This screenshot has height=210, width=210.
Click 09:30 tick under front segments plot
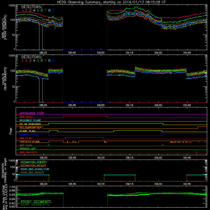[158, 53]
